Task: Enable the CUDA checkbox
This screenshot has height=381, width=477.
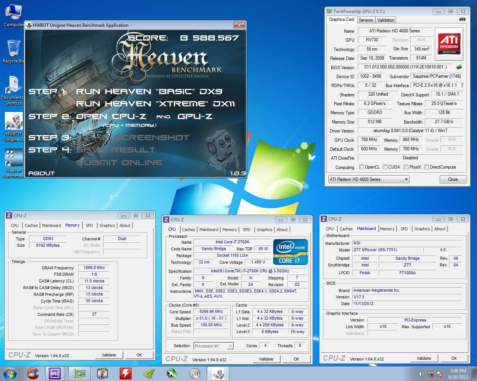Action: [385, 167]
